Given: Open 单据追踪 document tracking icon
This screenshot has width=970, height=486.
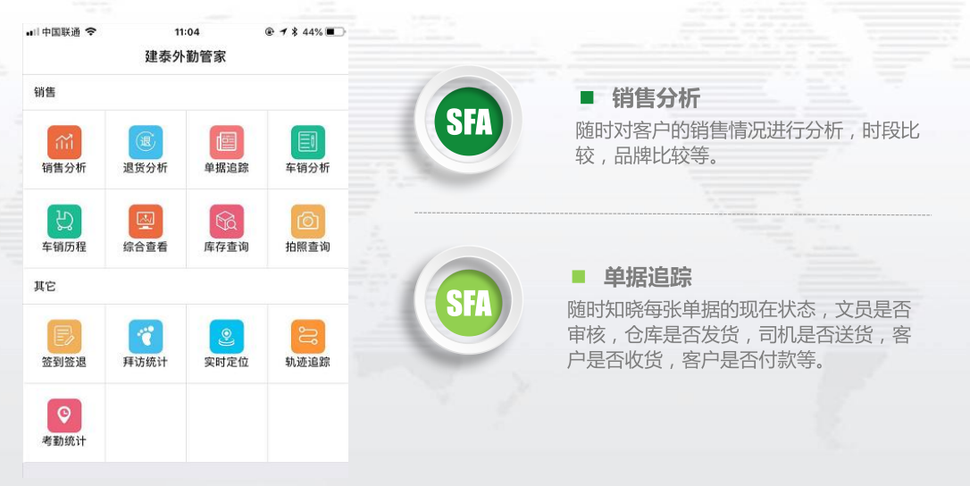Looking at the screenshot, I should pyautogui.click(x=227, y=143).
